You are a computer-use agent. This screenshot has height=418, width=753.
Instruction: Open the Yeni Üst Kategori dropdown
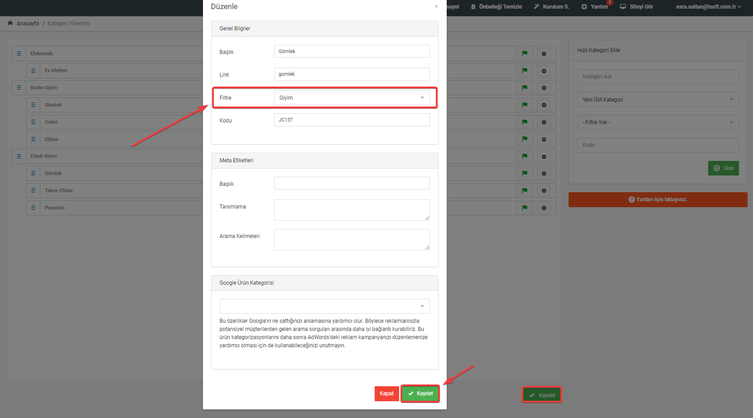[658, 99]
